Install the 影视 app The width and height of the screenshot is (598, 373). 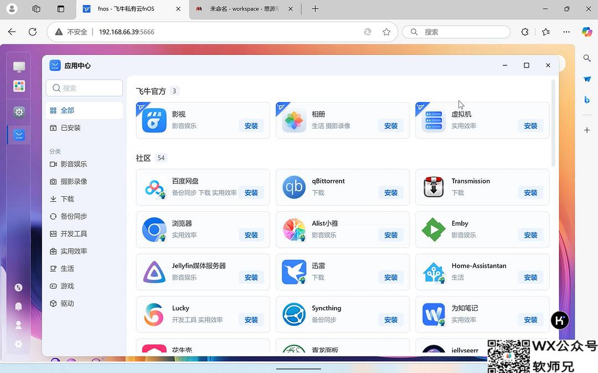pos(251,126)
